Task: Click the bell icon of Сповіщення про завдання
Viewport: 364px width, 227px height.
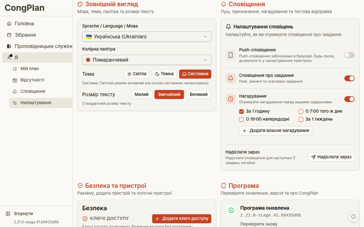Action: 231,78
